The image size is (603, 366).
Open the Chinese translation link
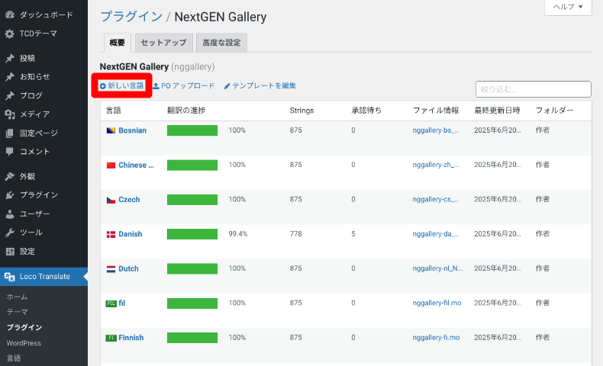pyautogui.click(x=136, y=165)
